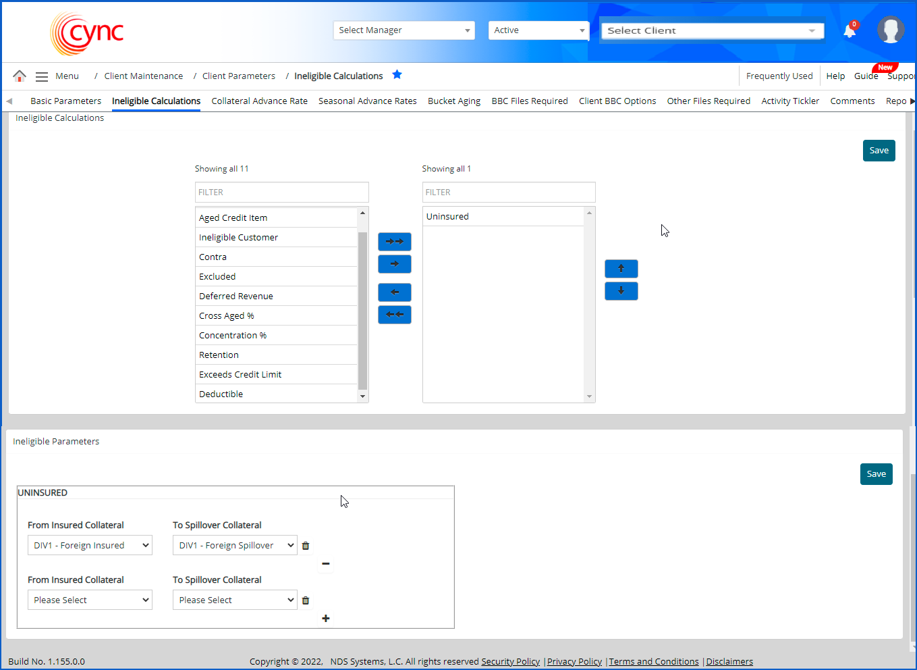This screenshot has height=670, width=917.
Task: Open the DIV1 - Foreign Spillover dropdown
Action: pos(235,546)
